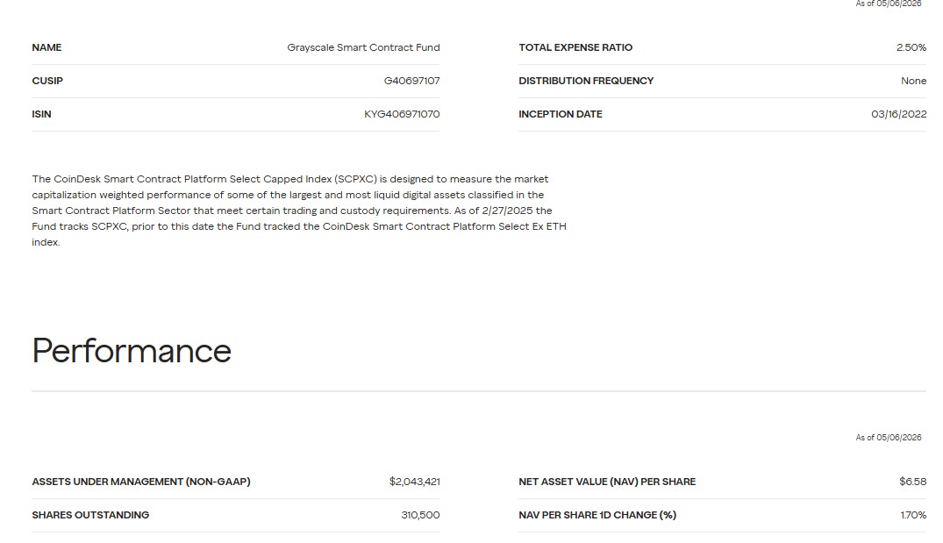Select the inception date 03/16/2022
Image resolution: width=943 pixels, height=543 pixels.
(x=898, y=114)
